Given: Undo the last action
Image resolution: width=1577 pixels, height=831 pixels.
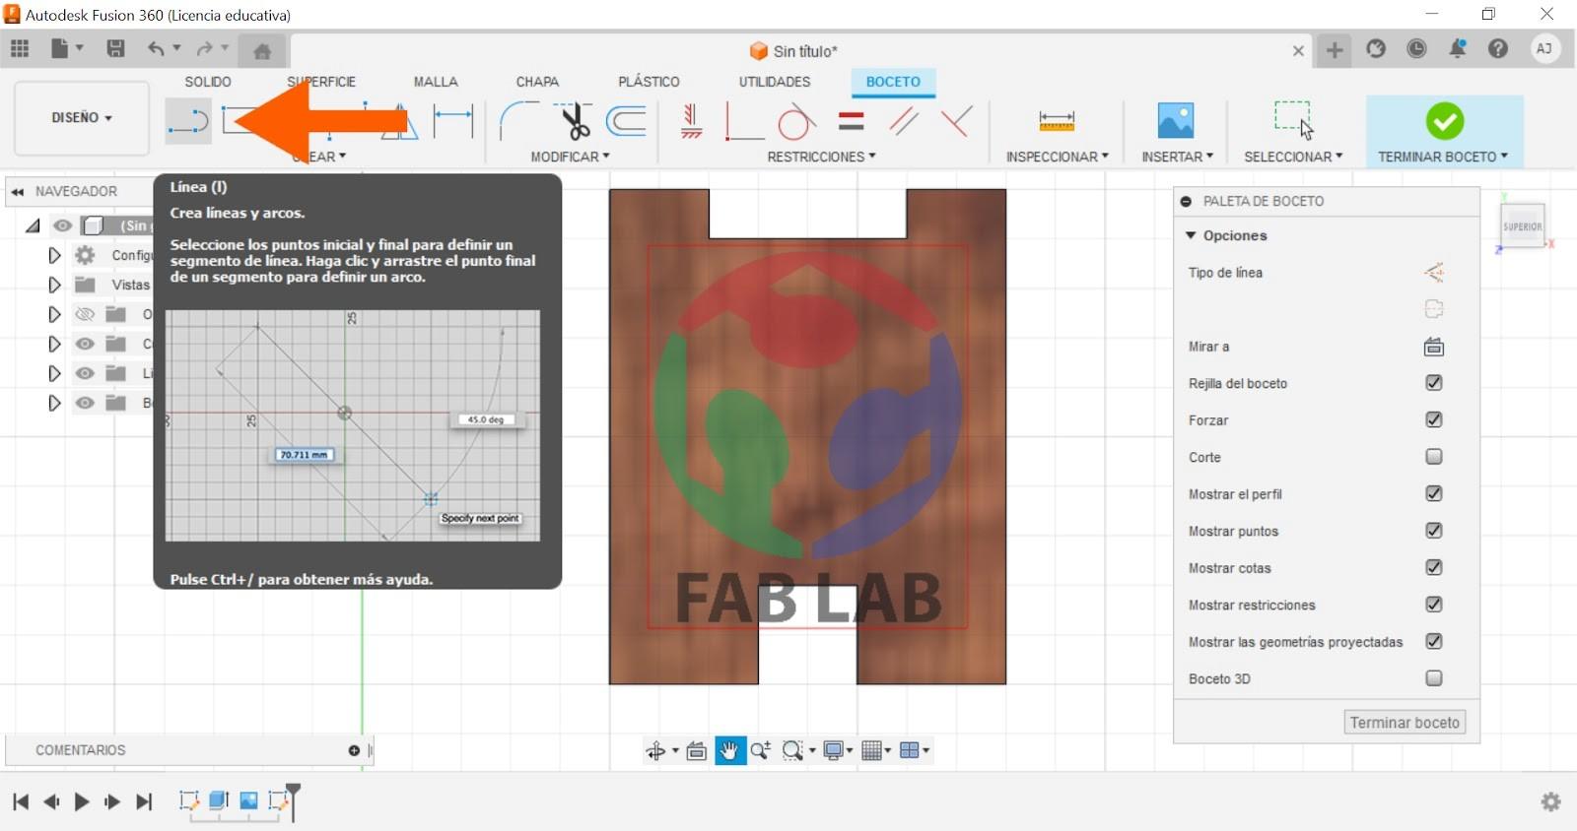Looking at the screenshot, I should click(x=156, y=48).
